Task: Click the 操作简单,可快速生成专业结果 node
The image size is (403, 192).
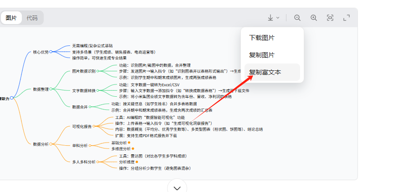Action: coord(99,58)
